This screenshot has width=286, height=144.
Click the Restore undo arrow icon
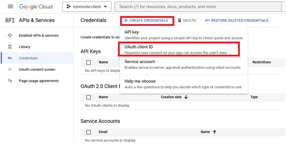208,20
